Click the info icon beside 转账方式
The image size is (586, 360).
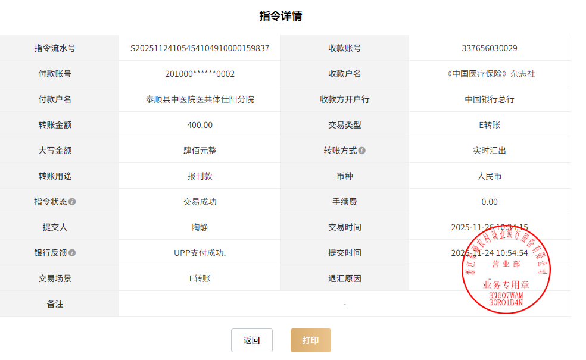click(x=362, y=151)
